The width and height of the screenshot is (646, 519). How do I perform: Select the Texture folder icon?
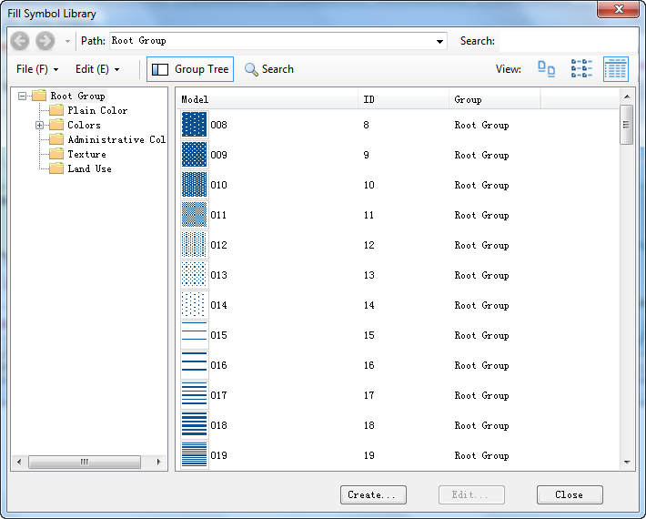(56, 154)
